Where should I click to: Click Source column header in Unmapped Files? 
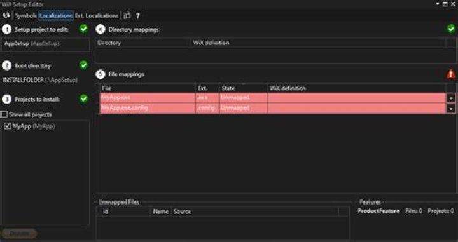coord(255,212)
